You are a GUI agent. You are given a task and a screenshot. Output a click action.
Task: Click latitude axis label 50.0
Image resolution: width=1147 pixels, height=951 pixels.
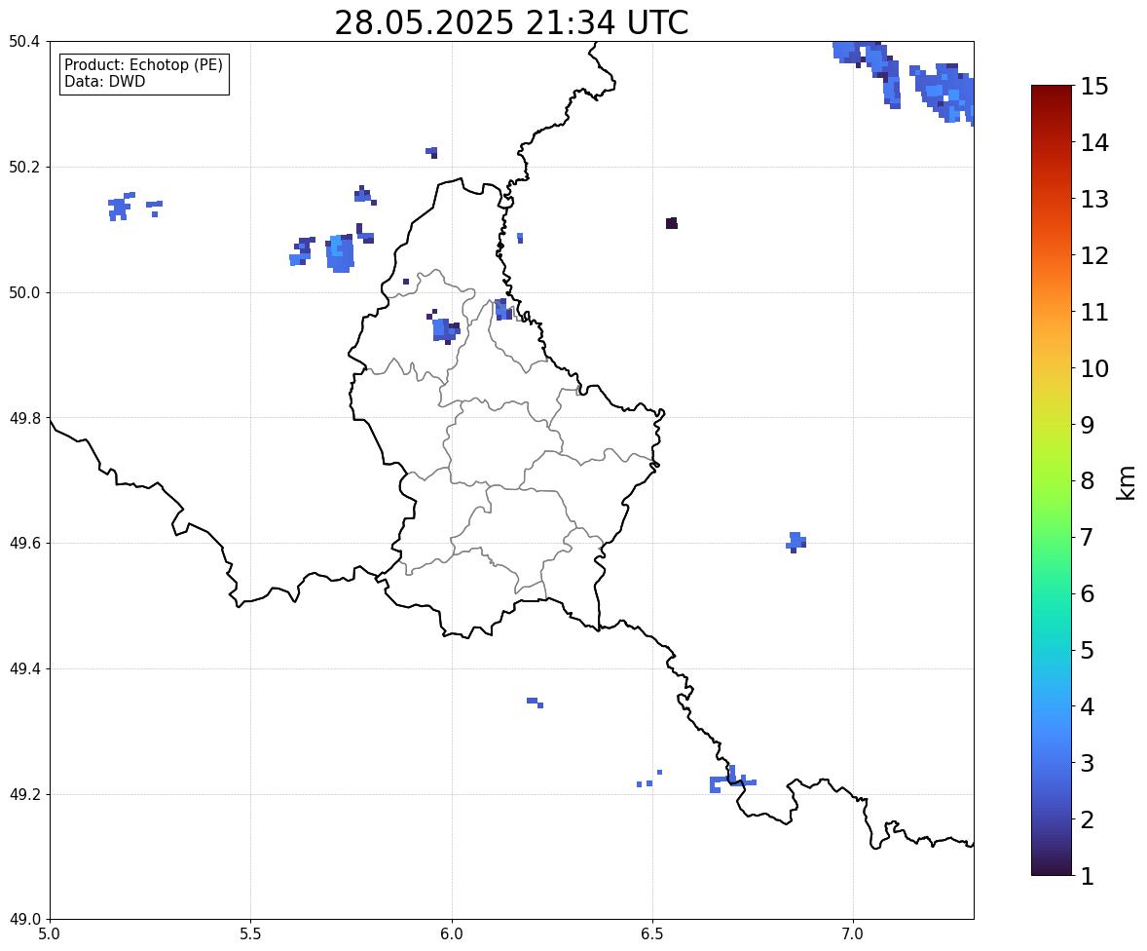24,293
